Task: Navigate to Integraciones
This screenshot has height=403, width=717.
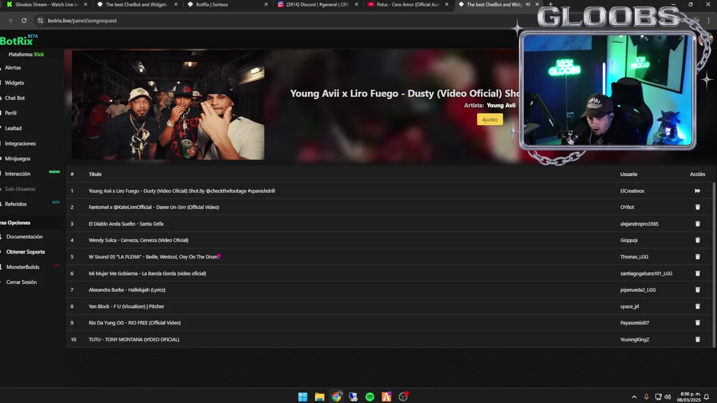Action: pyautogui.click(x=20, y=144)
